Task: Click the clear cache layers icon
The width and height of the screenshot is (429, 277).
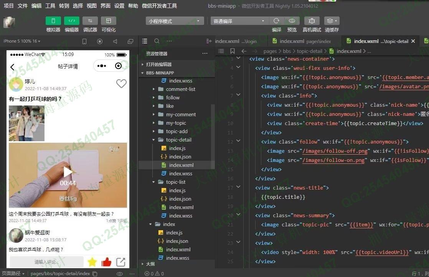Action: (332, 21)
